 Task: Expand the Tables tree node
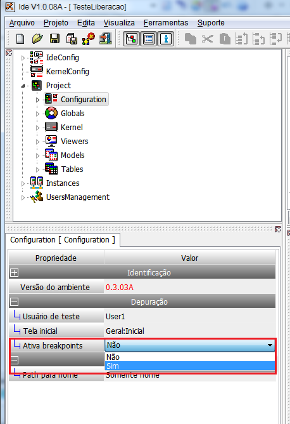pyautogui.click(x=37, y=169)
